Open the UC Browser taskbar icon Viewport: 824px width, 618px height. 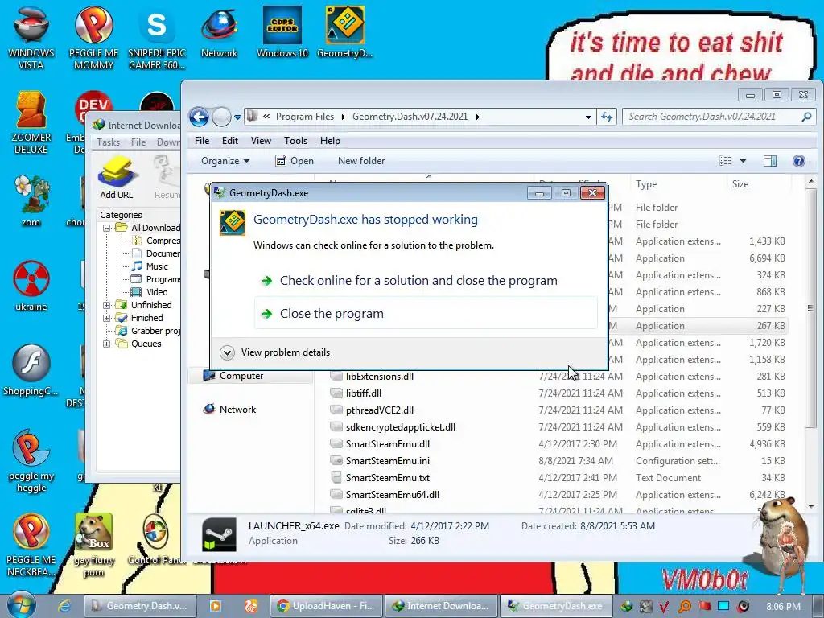click(251, 606)
